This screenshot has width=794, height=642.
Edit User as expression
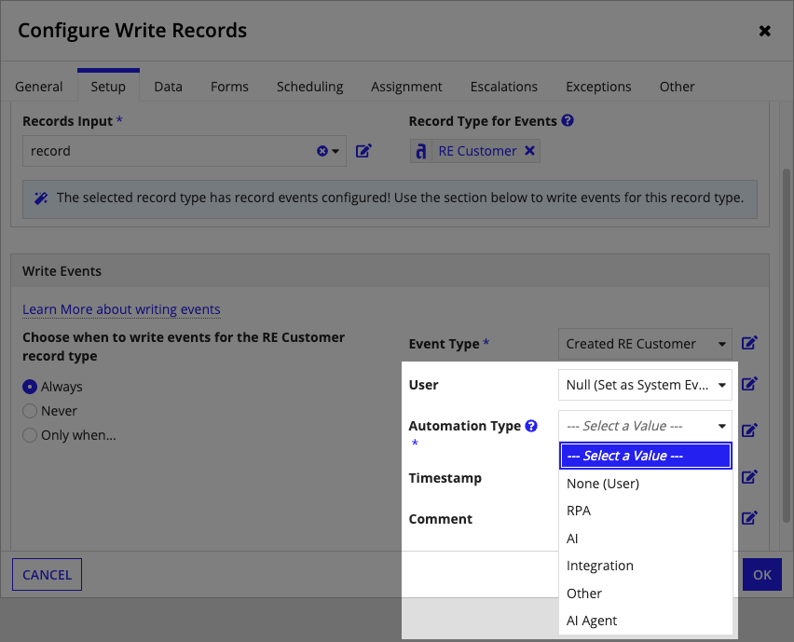749,384
